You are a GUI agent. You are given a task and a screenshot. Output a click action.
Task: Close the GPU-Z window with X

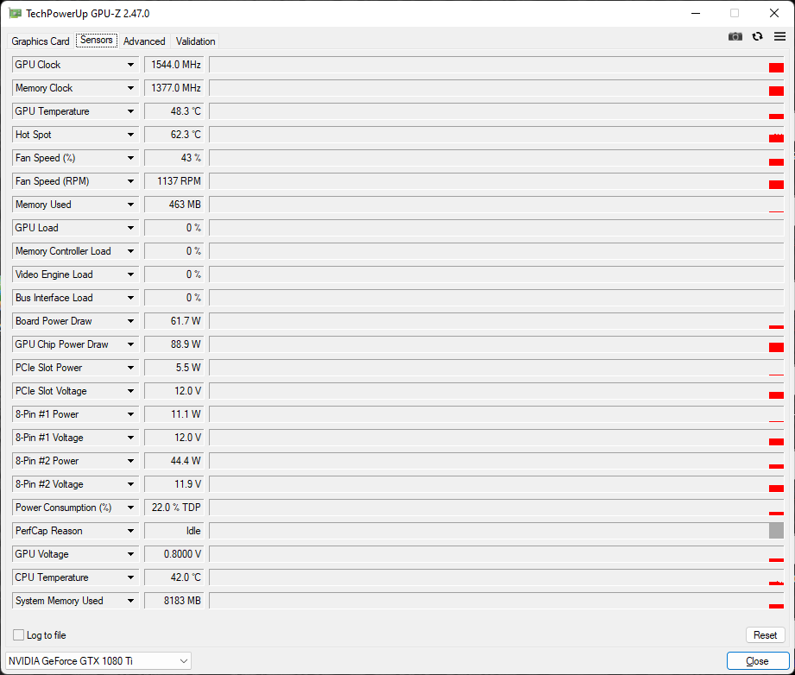click(774, 13)
